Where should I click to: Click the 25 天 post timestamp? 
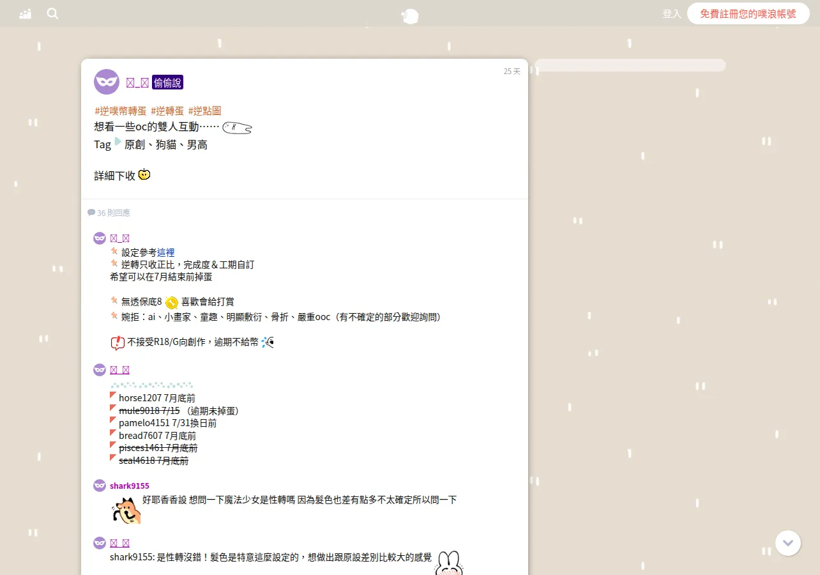click(512, 72)
